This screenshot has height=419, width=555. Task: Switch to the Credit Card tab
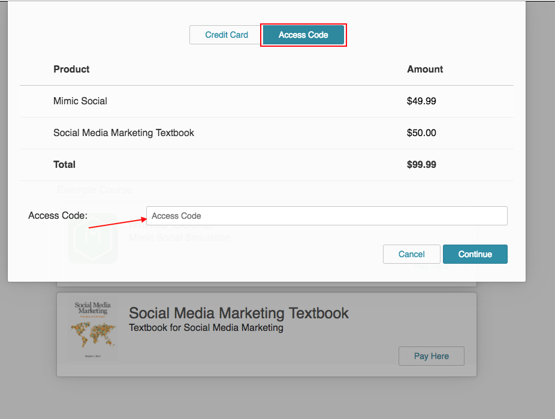coord(226,35)
